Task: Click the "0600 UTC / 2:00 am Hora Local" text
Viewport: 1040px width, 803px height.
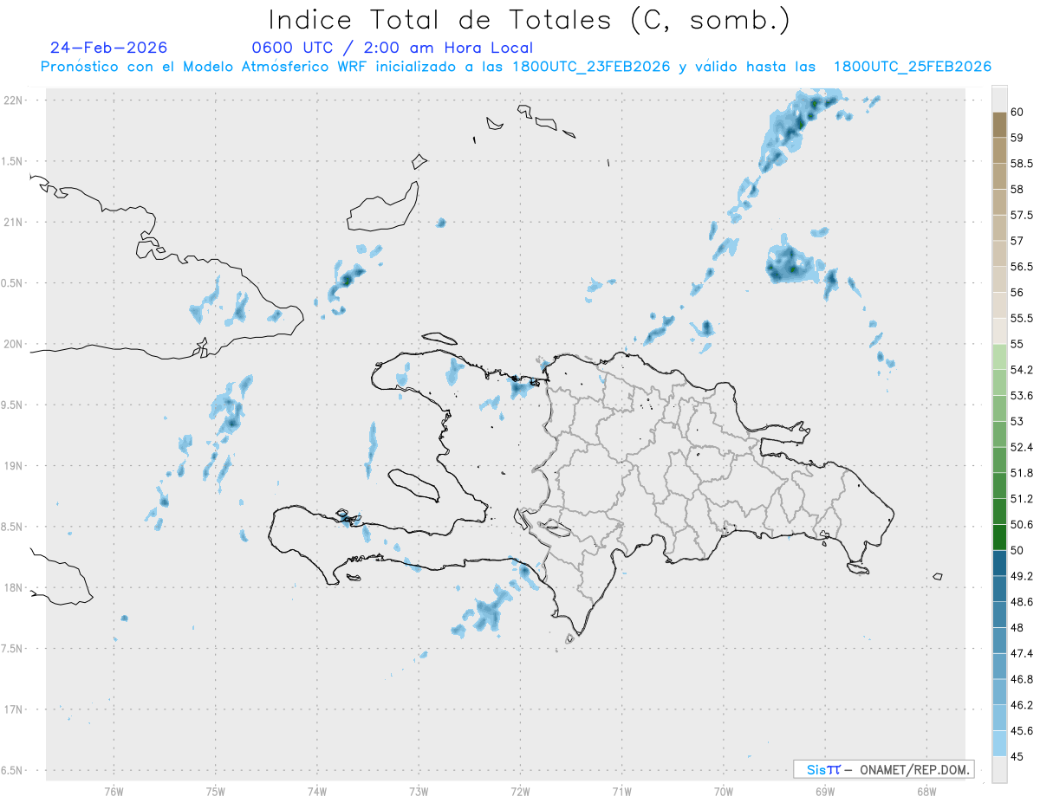Action: [392, 49]
